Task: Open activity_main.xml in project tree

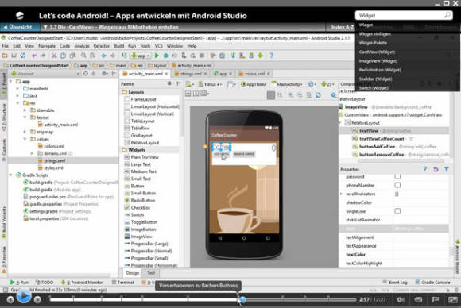Action: coord(61,125)
